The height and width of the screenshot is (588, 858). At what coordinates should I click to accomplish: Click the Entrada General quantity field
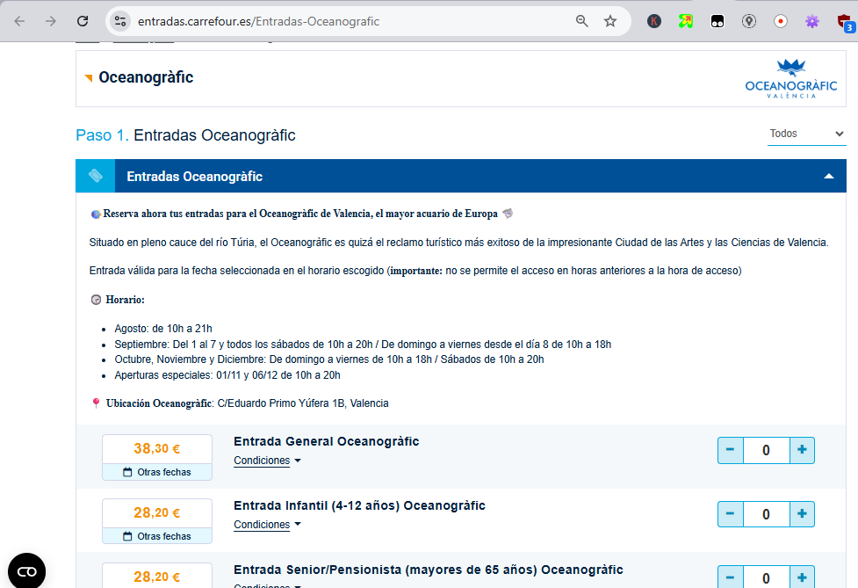pyautogui.click(x=766, y=450)
